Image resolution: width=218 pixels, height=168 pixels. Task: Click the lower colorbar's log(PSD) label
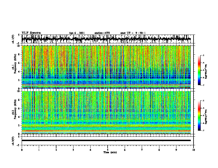206,117
